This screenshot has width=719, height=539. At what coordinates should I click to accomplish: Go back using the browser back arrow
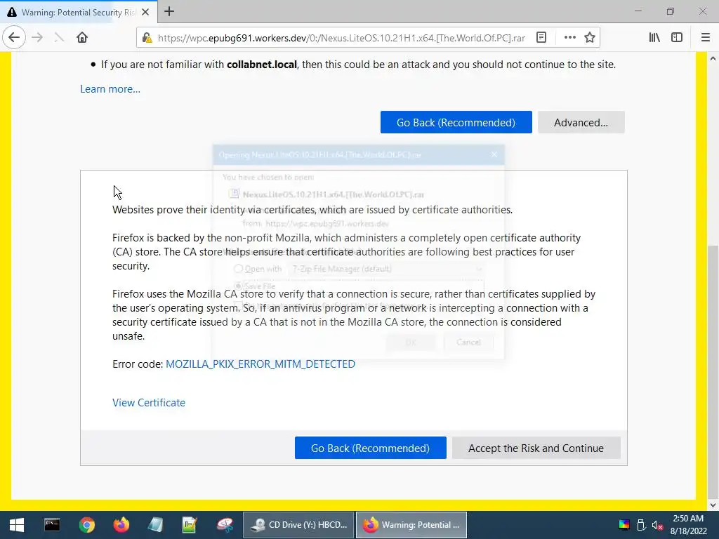14,37
